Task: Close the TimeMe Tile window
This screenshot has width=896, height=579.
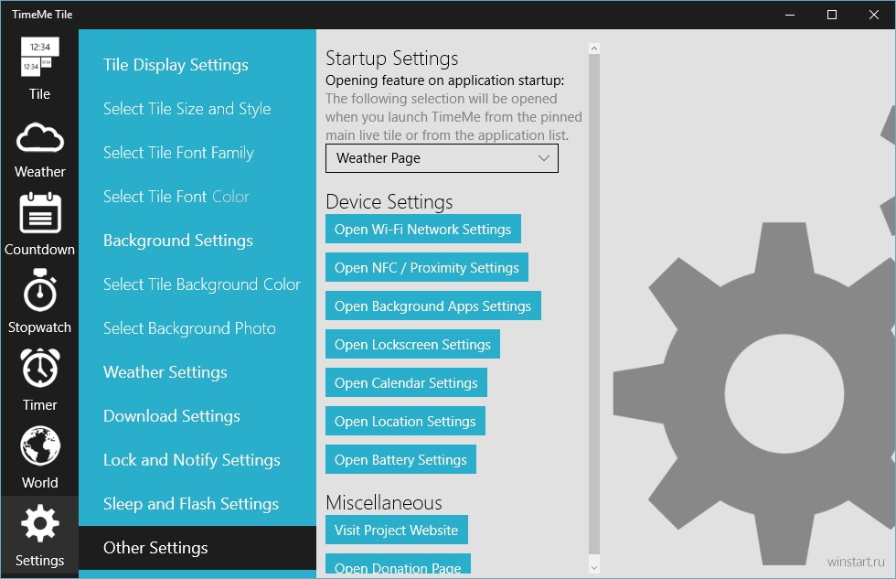Action: coord(874,15)
